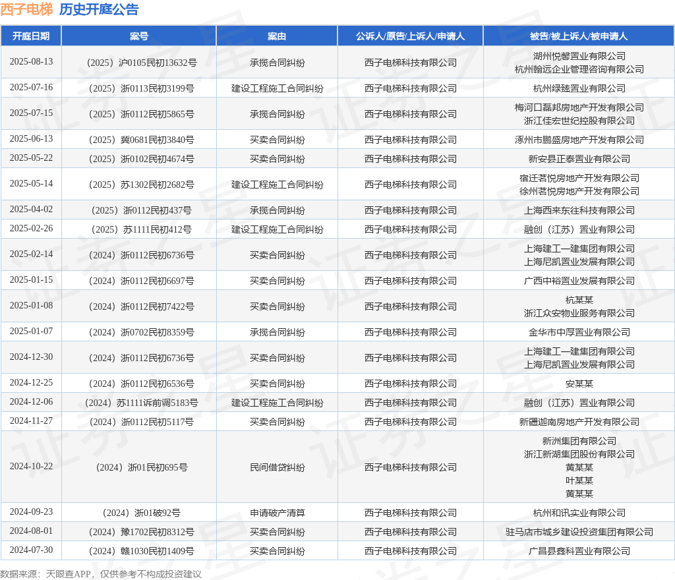The image size is (675, 580).
Task: Click case number (2024)苏1111诉前调5183号
Action: pyautogui.click(x=142, y=403)
